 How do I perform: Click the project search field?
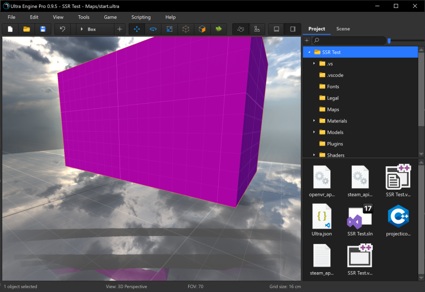(348, 40)
